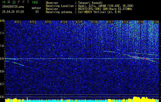
Task: Click the 0728 time marker
Action: click(125, 22)
